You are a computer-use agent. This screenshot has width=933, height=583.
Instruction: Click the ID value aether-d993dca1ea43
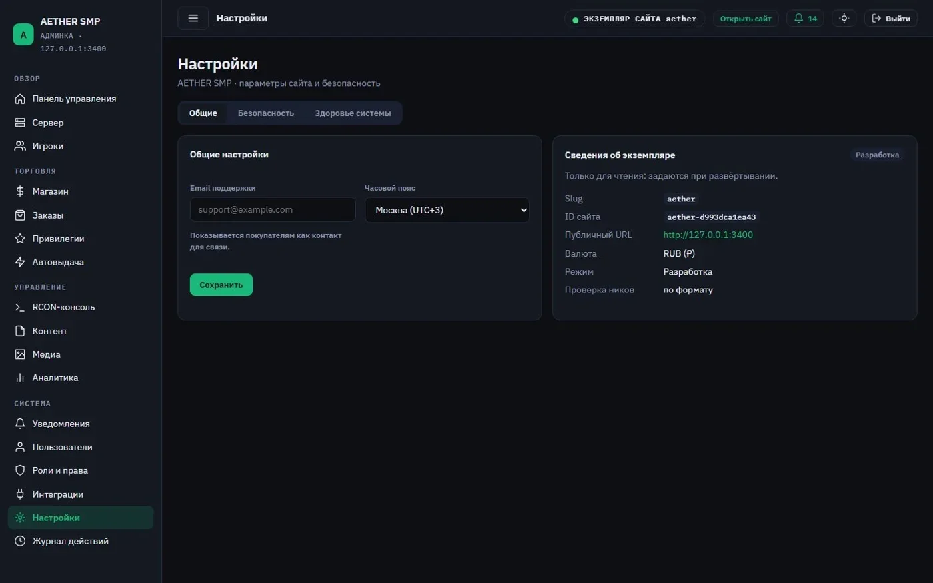[711, 217]
